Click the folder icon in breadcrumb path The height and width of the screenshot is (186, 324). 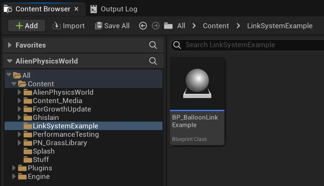(x=168, y=26)
